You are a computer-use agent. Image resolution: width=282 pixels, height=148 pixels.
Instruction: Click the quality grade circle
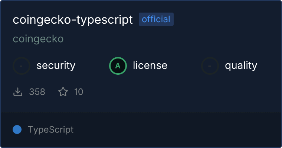pos(210,66)
